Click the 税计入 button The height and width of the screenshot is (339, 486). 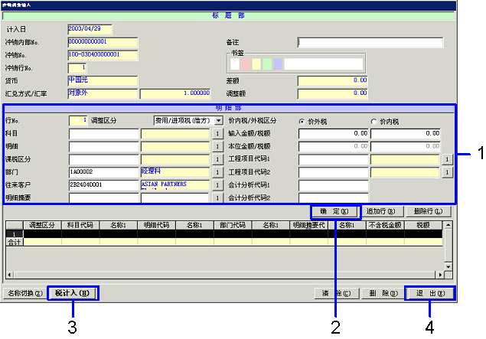click(x=72, y=293)
